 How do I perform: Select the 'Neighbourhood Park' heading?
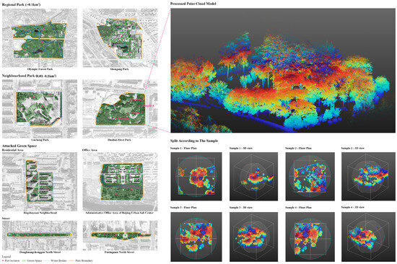[29, 76]
